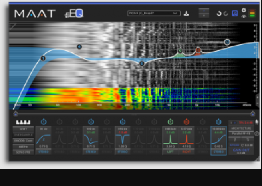Toggle red power for 5.27 kHz band
Image resolution: width=262 pixels, height=186 pixels.
click(x=186, y=122)
